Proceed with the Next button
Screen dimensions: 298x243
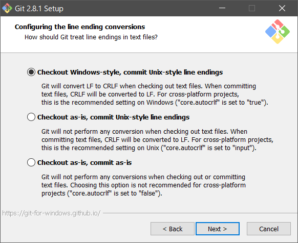[218, 229]
